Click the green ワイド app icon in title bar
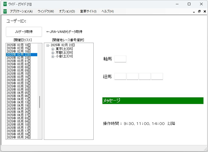The image size is (208, 152). pyautogui.click(x=5, y=4)
